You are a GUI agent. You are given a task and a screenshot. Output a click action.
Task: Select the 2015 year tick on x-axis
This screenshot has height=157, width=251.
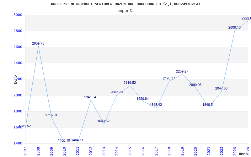130,150
